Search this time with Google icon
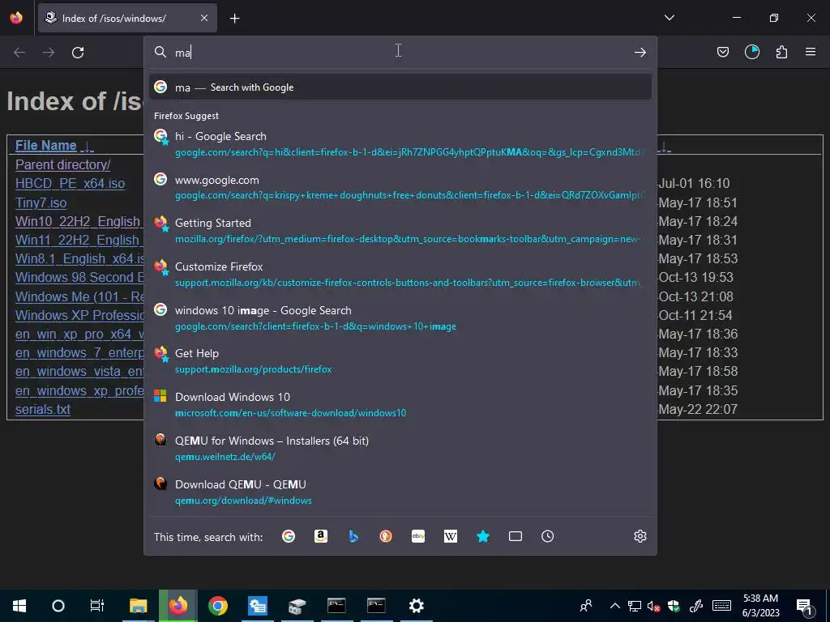Viewport: 830px width, 622px height. (289, 536)
